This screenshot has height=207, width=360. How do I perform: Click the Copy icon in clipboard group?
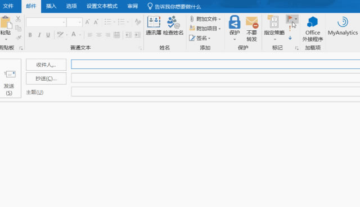18,28
